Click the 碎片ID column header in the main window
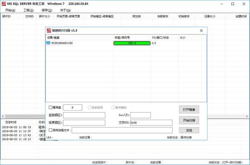 point(6,16)
